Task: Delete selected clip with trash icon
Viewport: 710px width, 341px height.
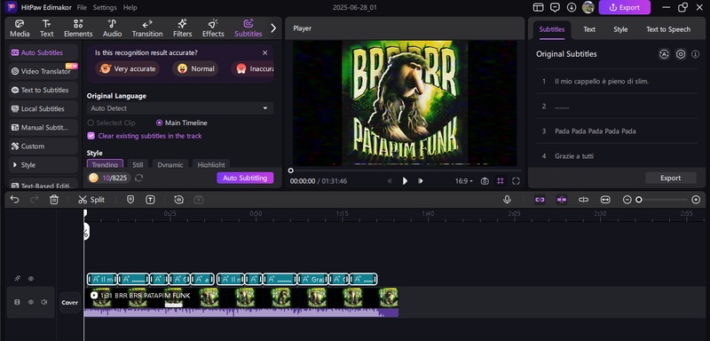Action: coord(54,199)
